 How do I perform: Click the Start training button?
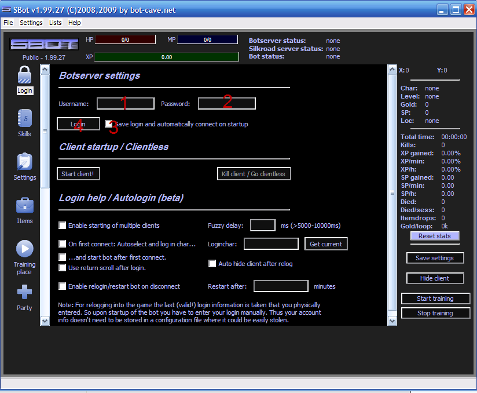coord(435,299)
